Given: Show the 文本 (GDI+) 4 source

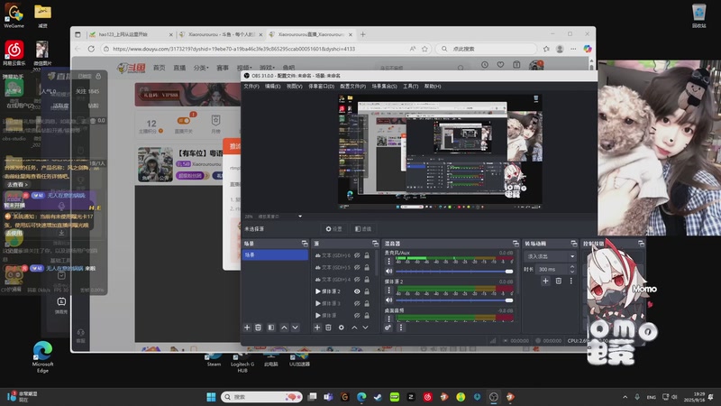Looking at the screenshot, I should tap(357, 279).
